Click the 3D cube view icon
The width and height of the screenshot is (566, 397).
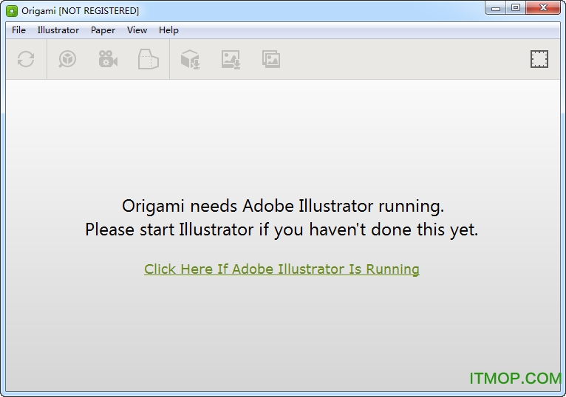(68, 59)
